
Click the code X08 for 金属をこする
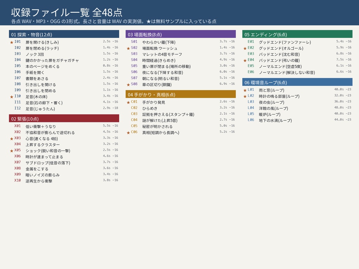tap(18, 168)
